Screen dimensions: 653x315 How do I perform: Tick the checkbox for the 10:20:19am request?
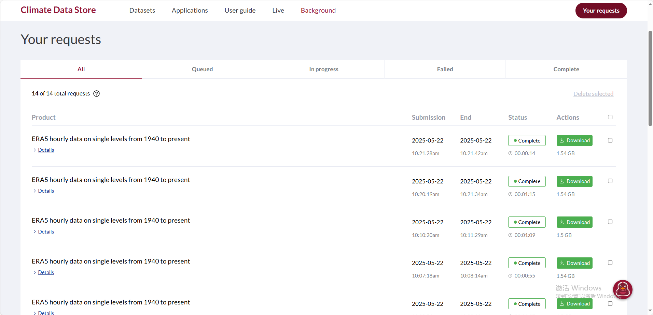coord(610,181)
